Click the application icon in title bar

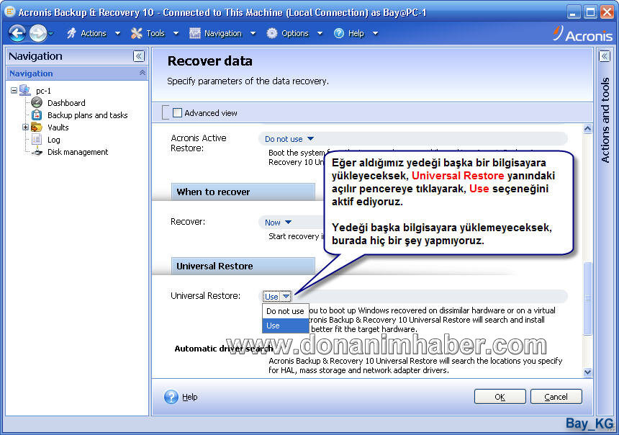point(9,12)
